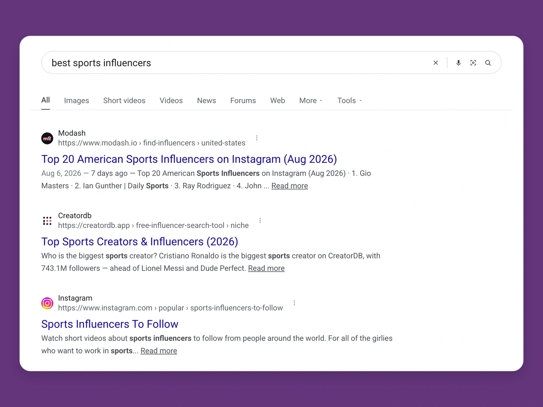Click the Modash favicon

click(47, 138)
